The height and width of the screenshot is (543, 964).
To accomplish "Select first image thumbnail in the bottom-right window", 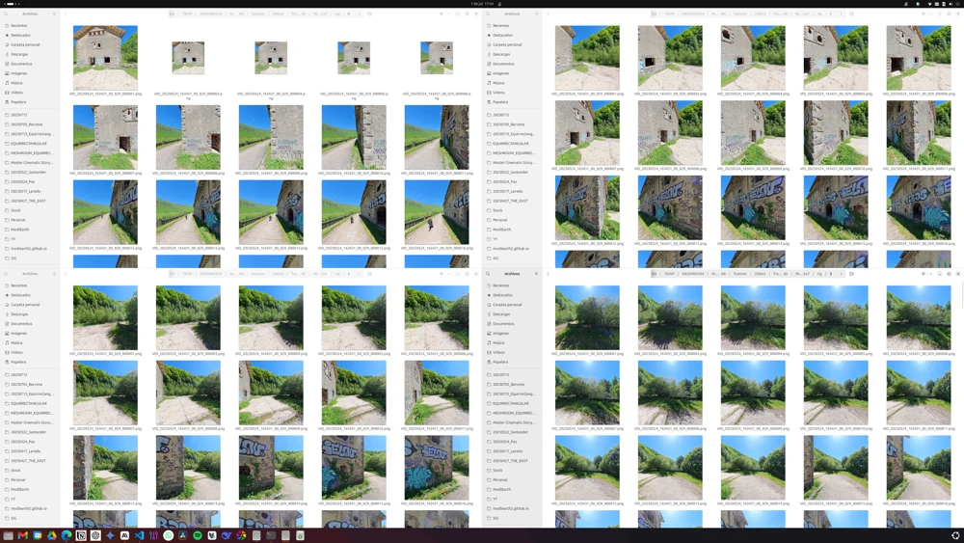I will coord(587,317).
